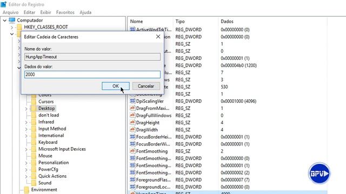Click the ForegroundFlas... DWORD value icon
Image resolution: width=346 pixels, height=194 pixels.
tap(132, 179)
